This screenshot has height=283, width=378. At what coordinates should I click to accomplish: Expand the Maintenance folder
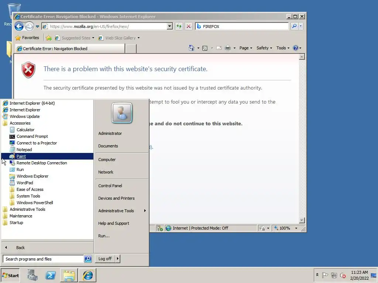[x=47, y=216]
